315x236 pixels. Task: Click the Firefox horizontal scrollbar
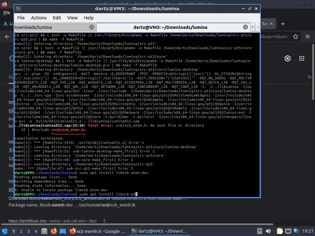pos(137,224)
